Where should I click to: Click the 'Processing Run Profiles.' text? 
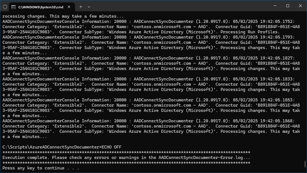(250, 32)
